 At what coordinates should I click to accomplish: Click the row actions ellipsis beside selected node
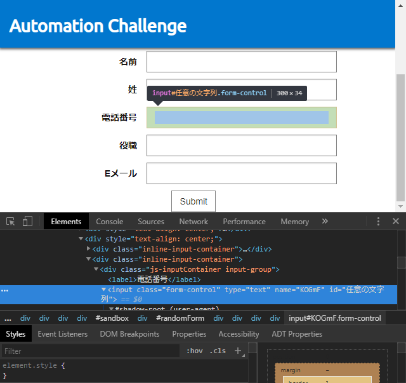pyautogui.click(x=4, y=290)
